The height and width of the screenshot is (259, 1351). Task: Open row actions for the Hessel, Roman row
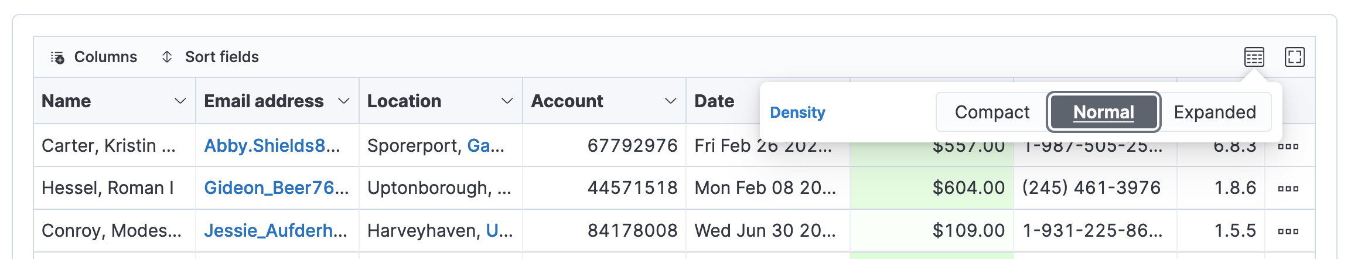(1288, 188)
